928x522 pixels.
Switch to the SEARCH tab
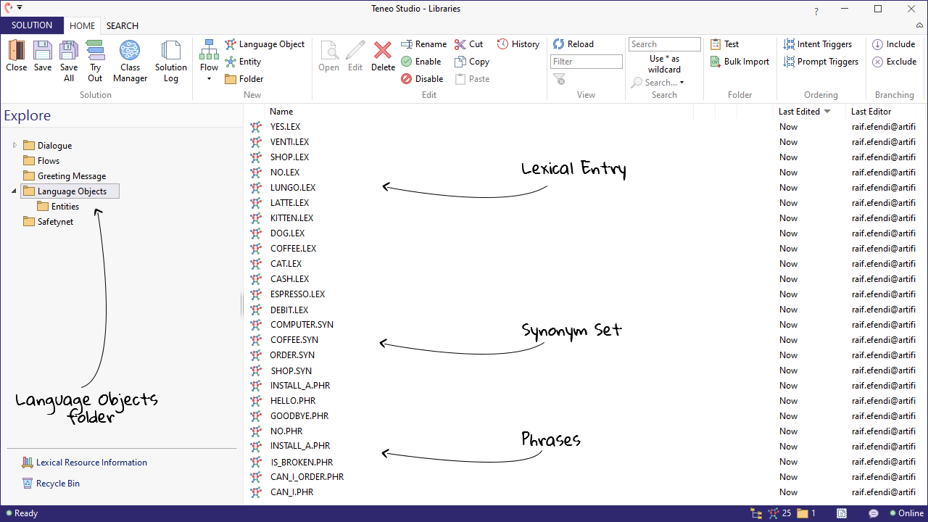pyautogui.click(x=123, y=25)
